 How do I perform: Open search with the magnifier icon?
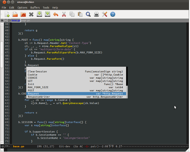click(x=88, y=14)
